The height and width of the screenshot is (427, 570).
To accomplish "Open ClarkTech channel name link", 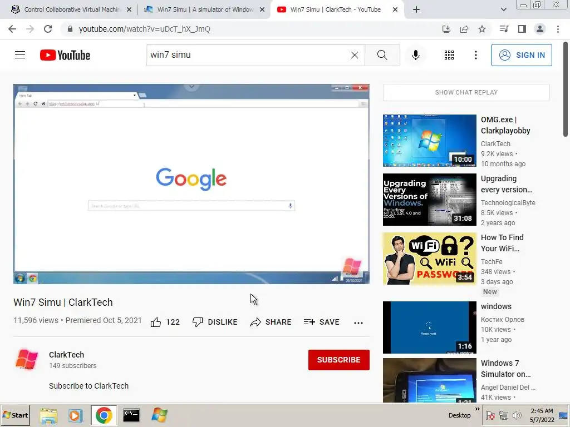I will point(67,355).
